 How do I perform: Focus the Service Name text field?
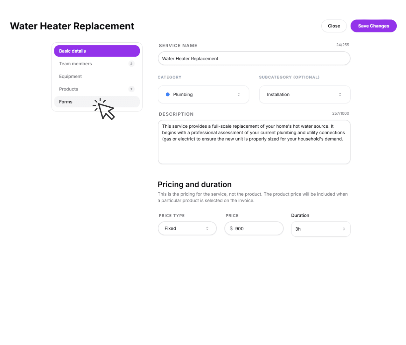[254, 59]
